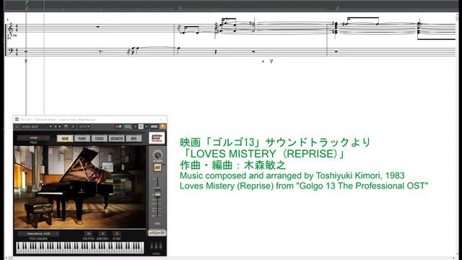Switch to the ADVANCED tab

pyautogui.click(x=116, y=138)
